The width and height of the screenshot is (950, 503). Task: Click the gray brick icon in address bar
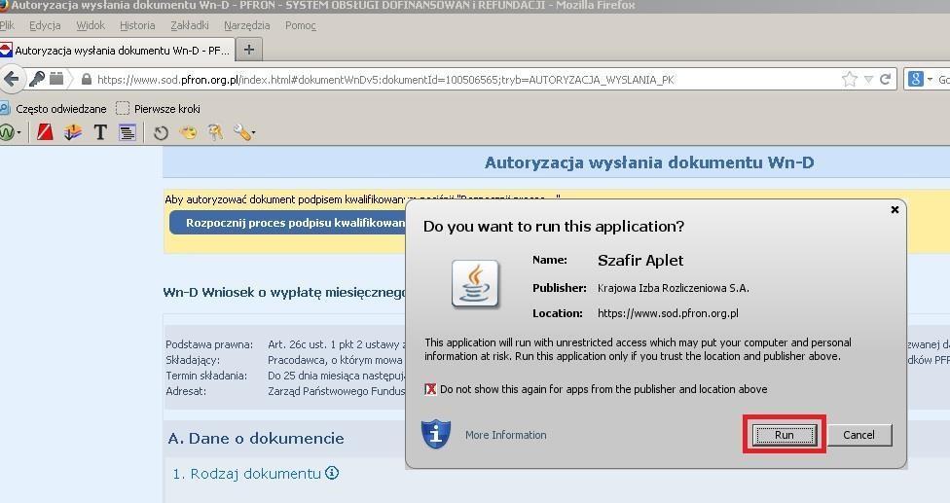pyautogui.click(x=56, y=78)
